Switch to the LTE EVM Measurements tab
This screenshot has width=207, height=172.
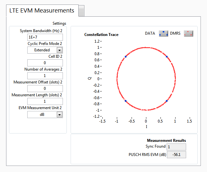42,11
